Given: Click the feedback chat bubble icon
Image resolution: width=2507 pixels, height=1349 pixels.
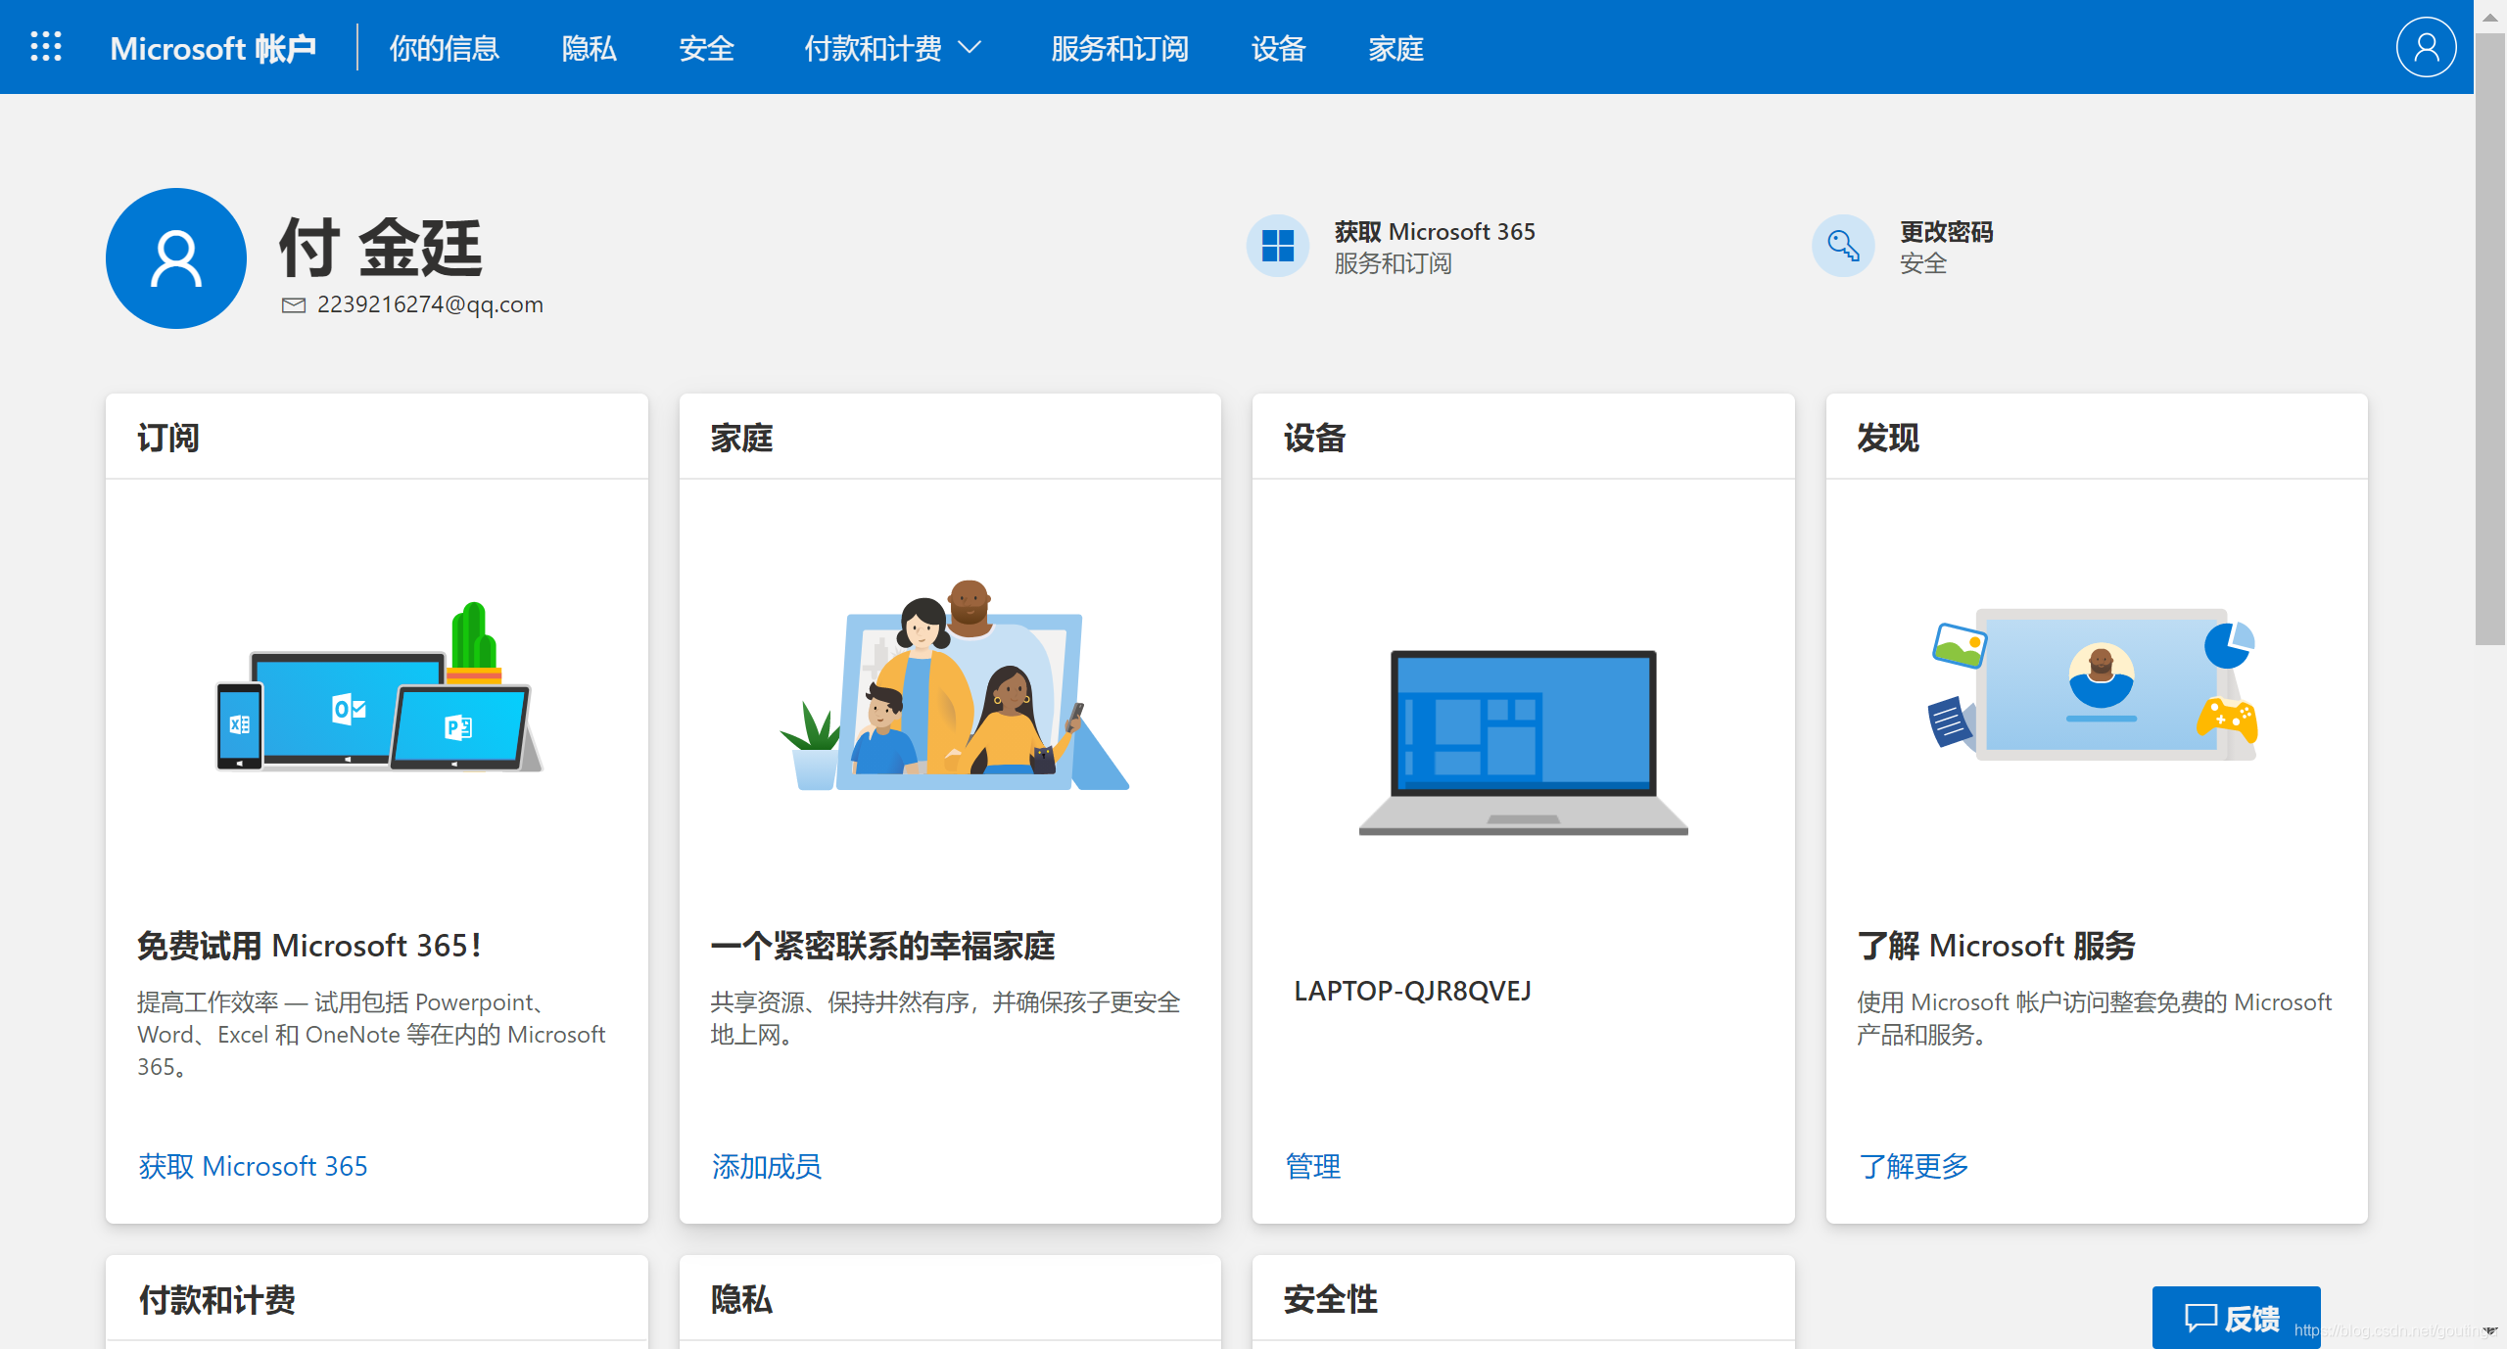Looking at the screenshot, I should coord(2200,1318).
